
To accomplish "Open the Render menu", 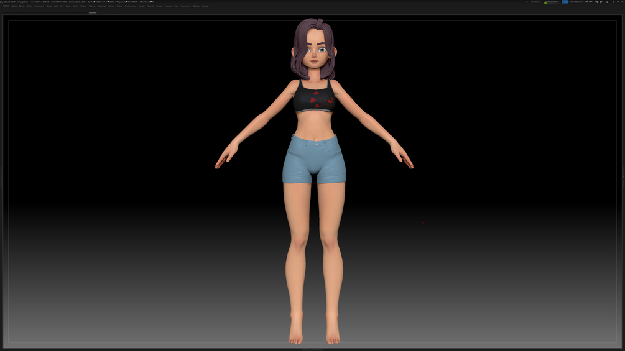I will tap(142, 6).
